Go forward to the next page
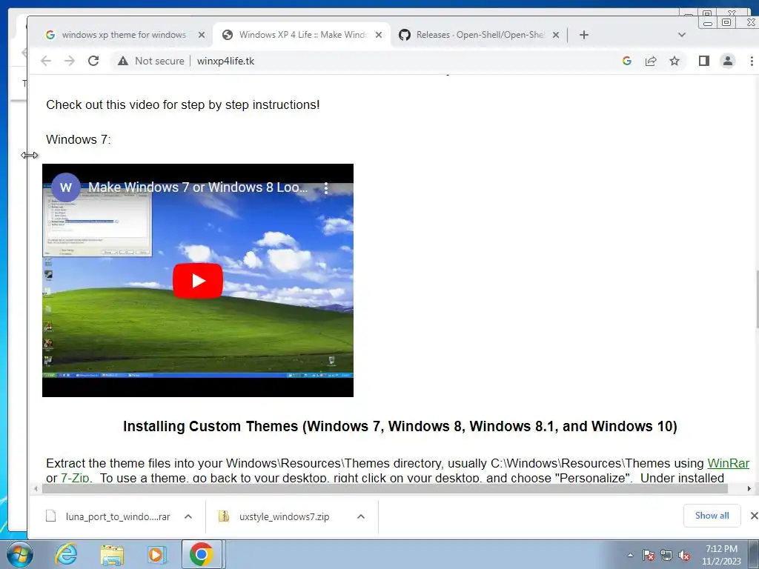The image size is (759, 569). (x=70, y=61)
